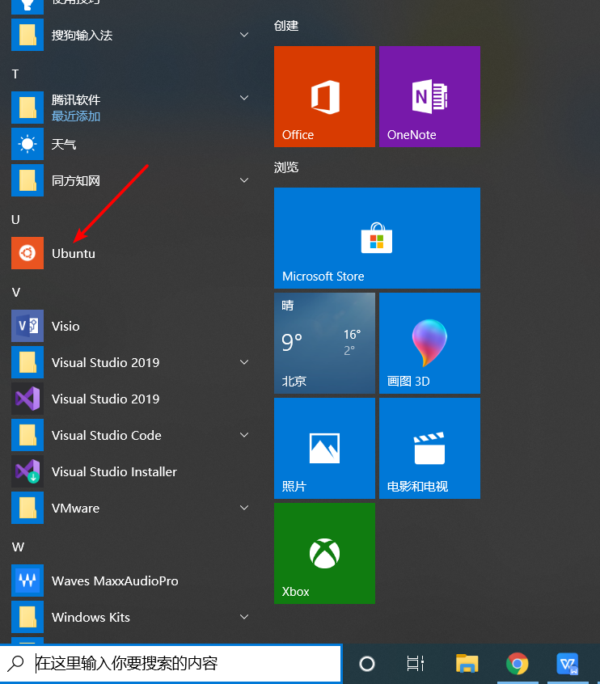Open the Microsoft Store tile
Image resolution: width=600 pixels, height=684 pixels.
(x=377, y=239)
